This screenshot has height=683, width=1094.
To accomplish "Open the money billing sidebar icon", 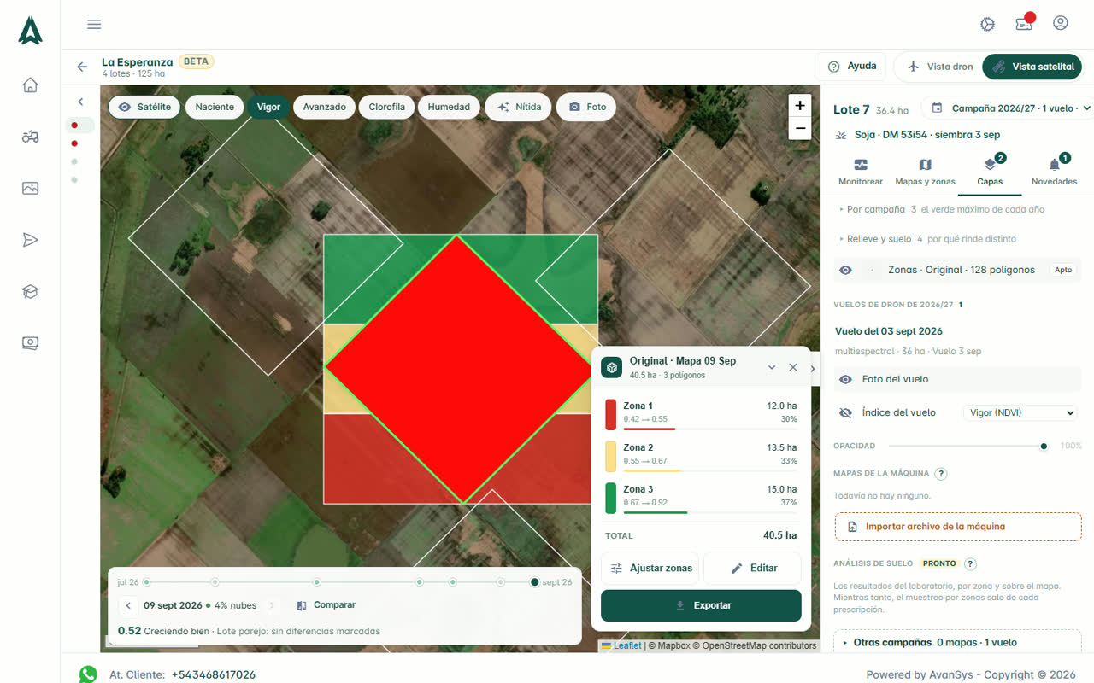I will [31, 343].
